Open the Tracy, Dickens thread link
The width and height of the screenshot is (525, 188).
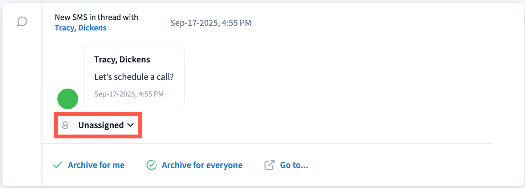(81, 28)
